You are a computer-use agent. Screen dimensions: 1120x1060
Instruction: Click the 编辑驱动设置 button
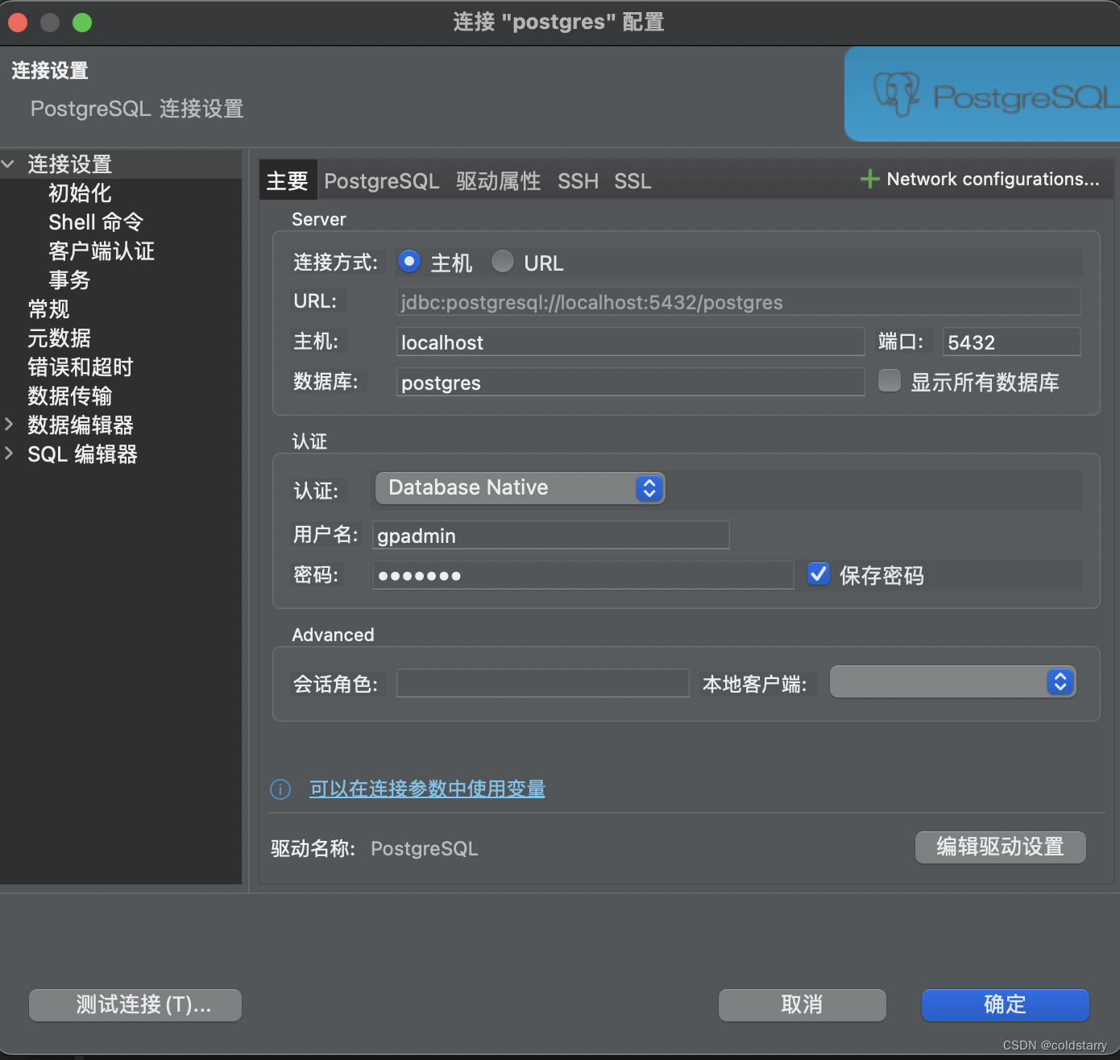click(x=1001, y=847)
